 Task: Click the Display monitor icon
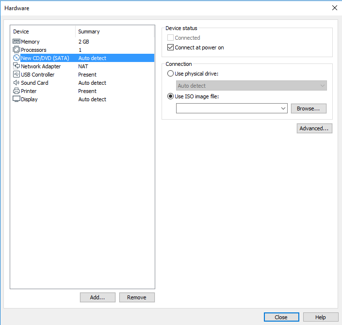click(x=16, y=99)
